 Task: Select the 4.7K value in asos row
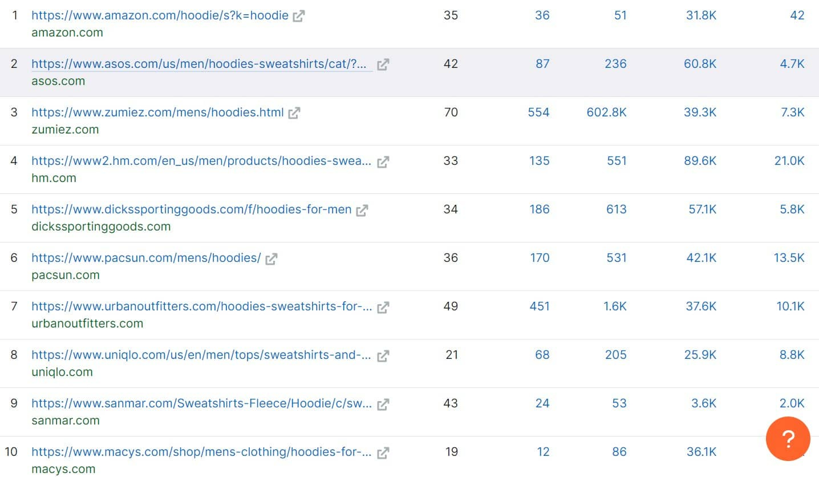click(x=793, y=64)
